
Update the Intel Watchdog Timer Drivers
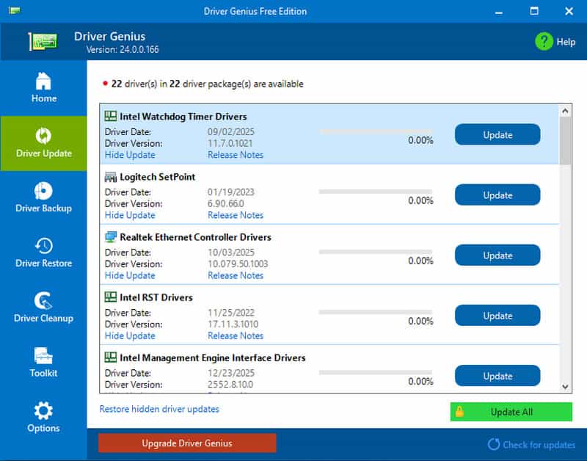coord(497,135)
